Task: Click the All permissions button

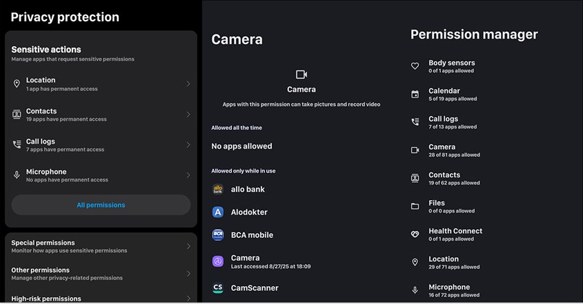Action: [101, 205]
